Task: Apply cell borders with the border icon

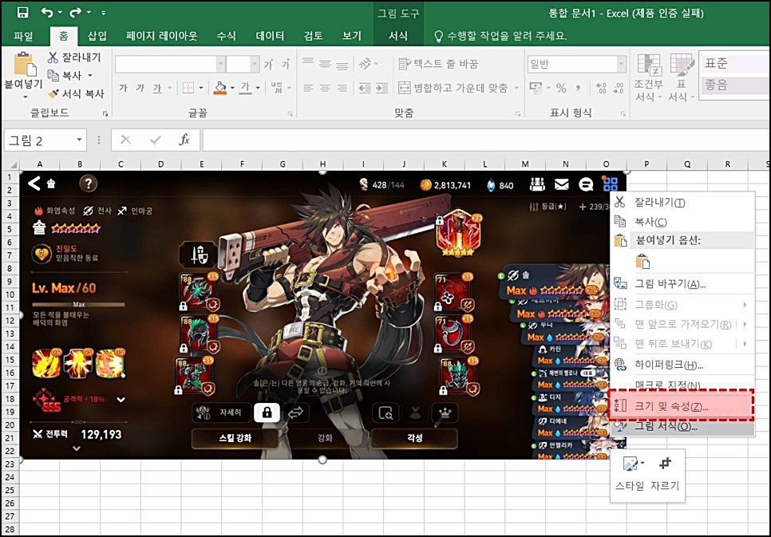Action: pos(188,88)
